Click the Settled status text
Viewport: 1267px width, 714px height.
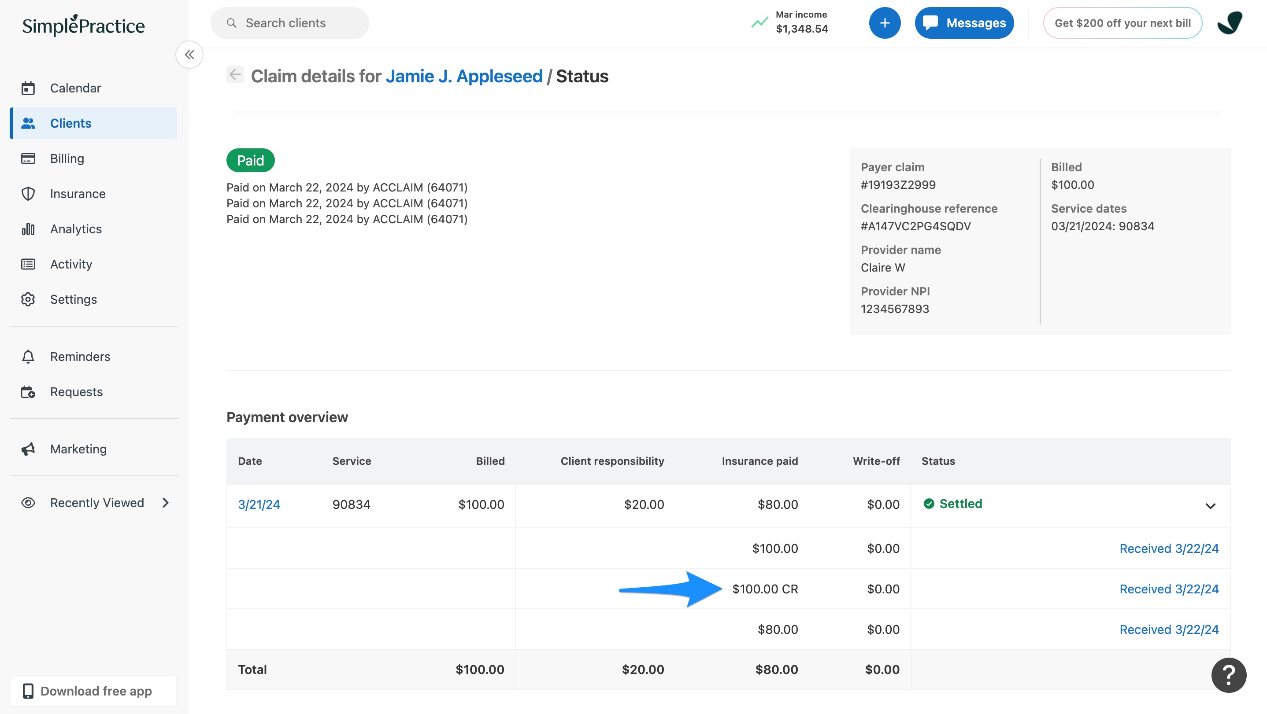pyautogui.click(x=960, y=503)
